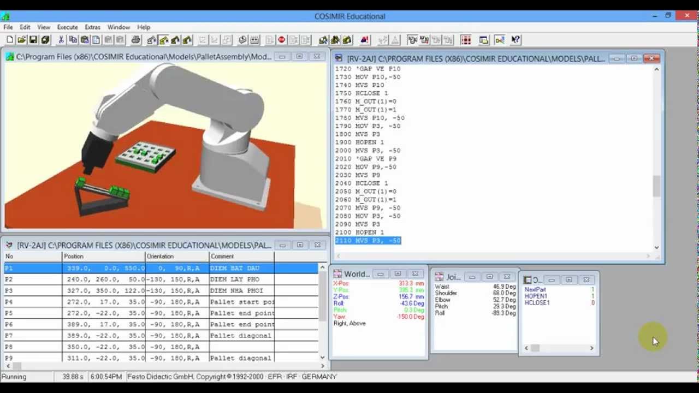Click the Position column header
This screenshot has height=393, width=699.
104,256
